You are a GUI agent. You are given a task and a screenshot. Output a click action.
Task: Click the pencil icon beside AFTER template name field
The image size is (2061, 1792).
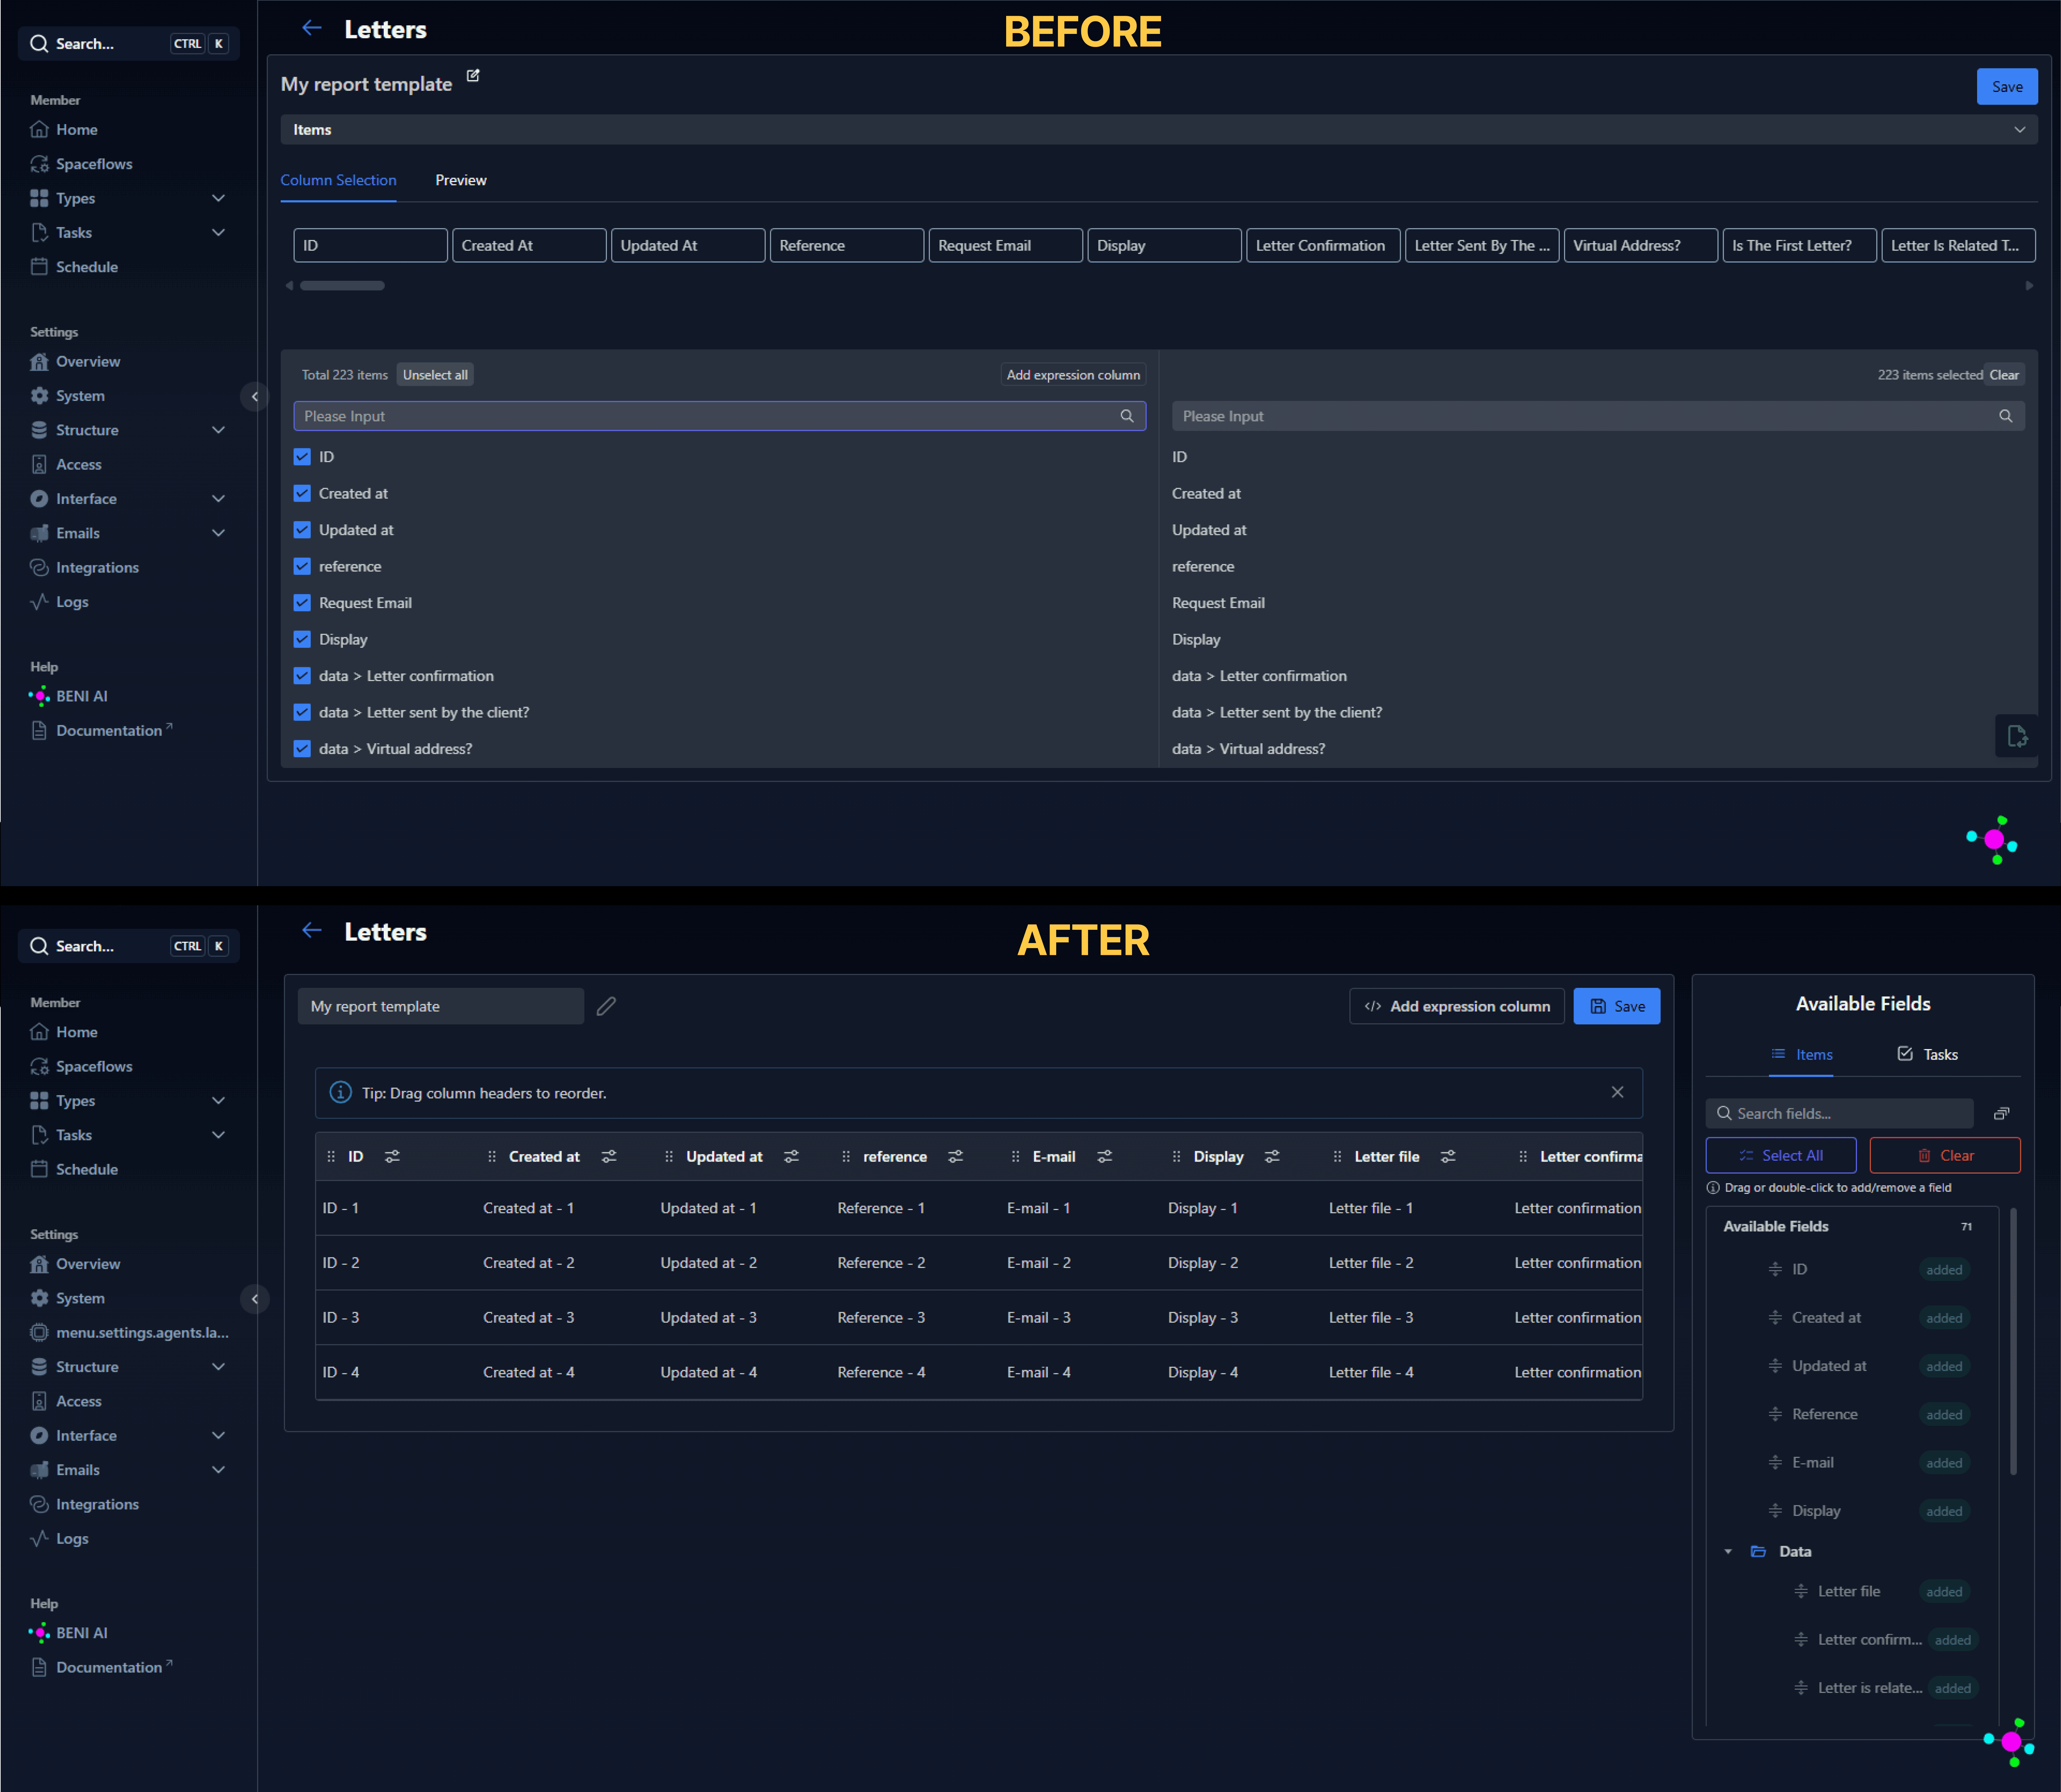[606, 1006]
